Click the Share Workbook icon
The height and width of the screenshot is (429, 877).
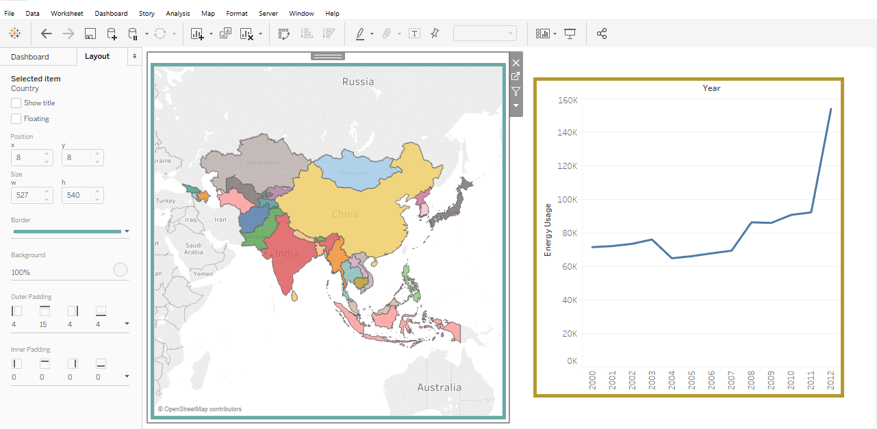pos(602,33)
